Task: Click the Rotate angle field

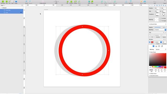Action: 157,14
